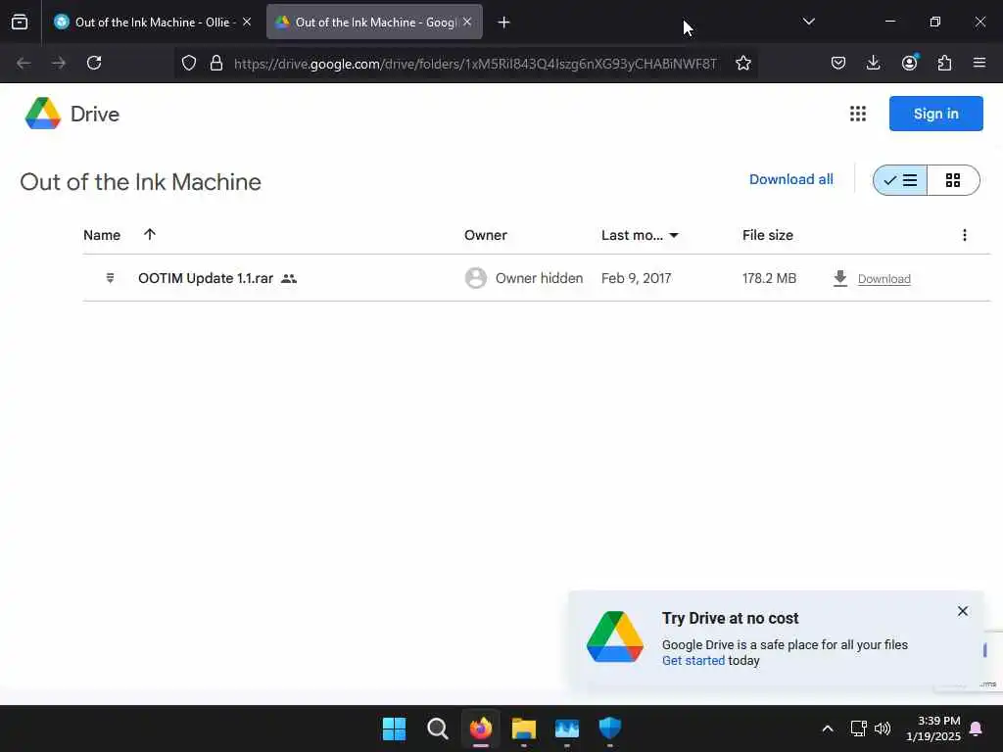Click the Owner hidden avatar
Viewport: 1003px width, 752px height.
coord(475,278)
